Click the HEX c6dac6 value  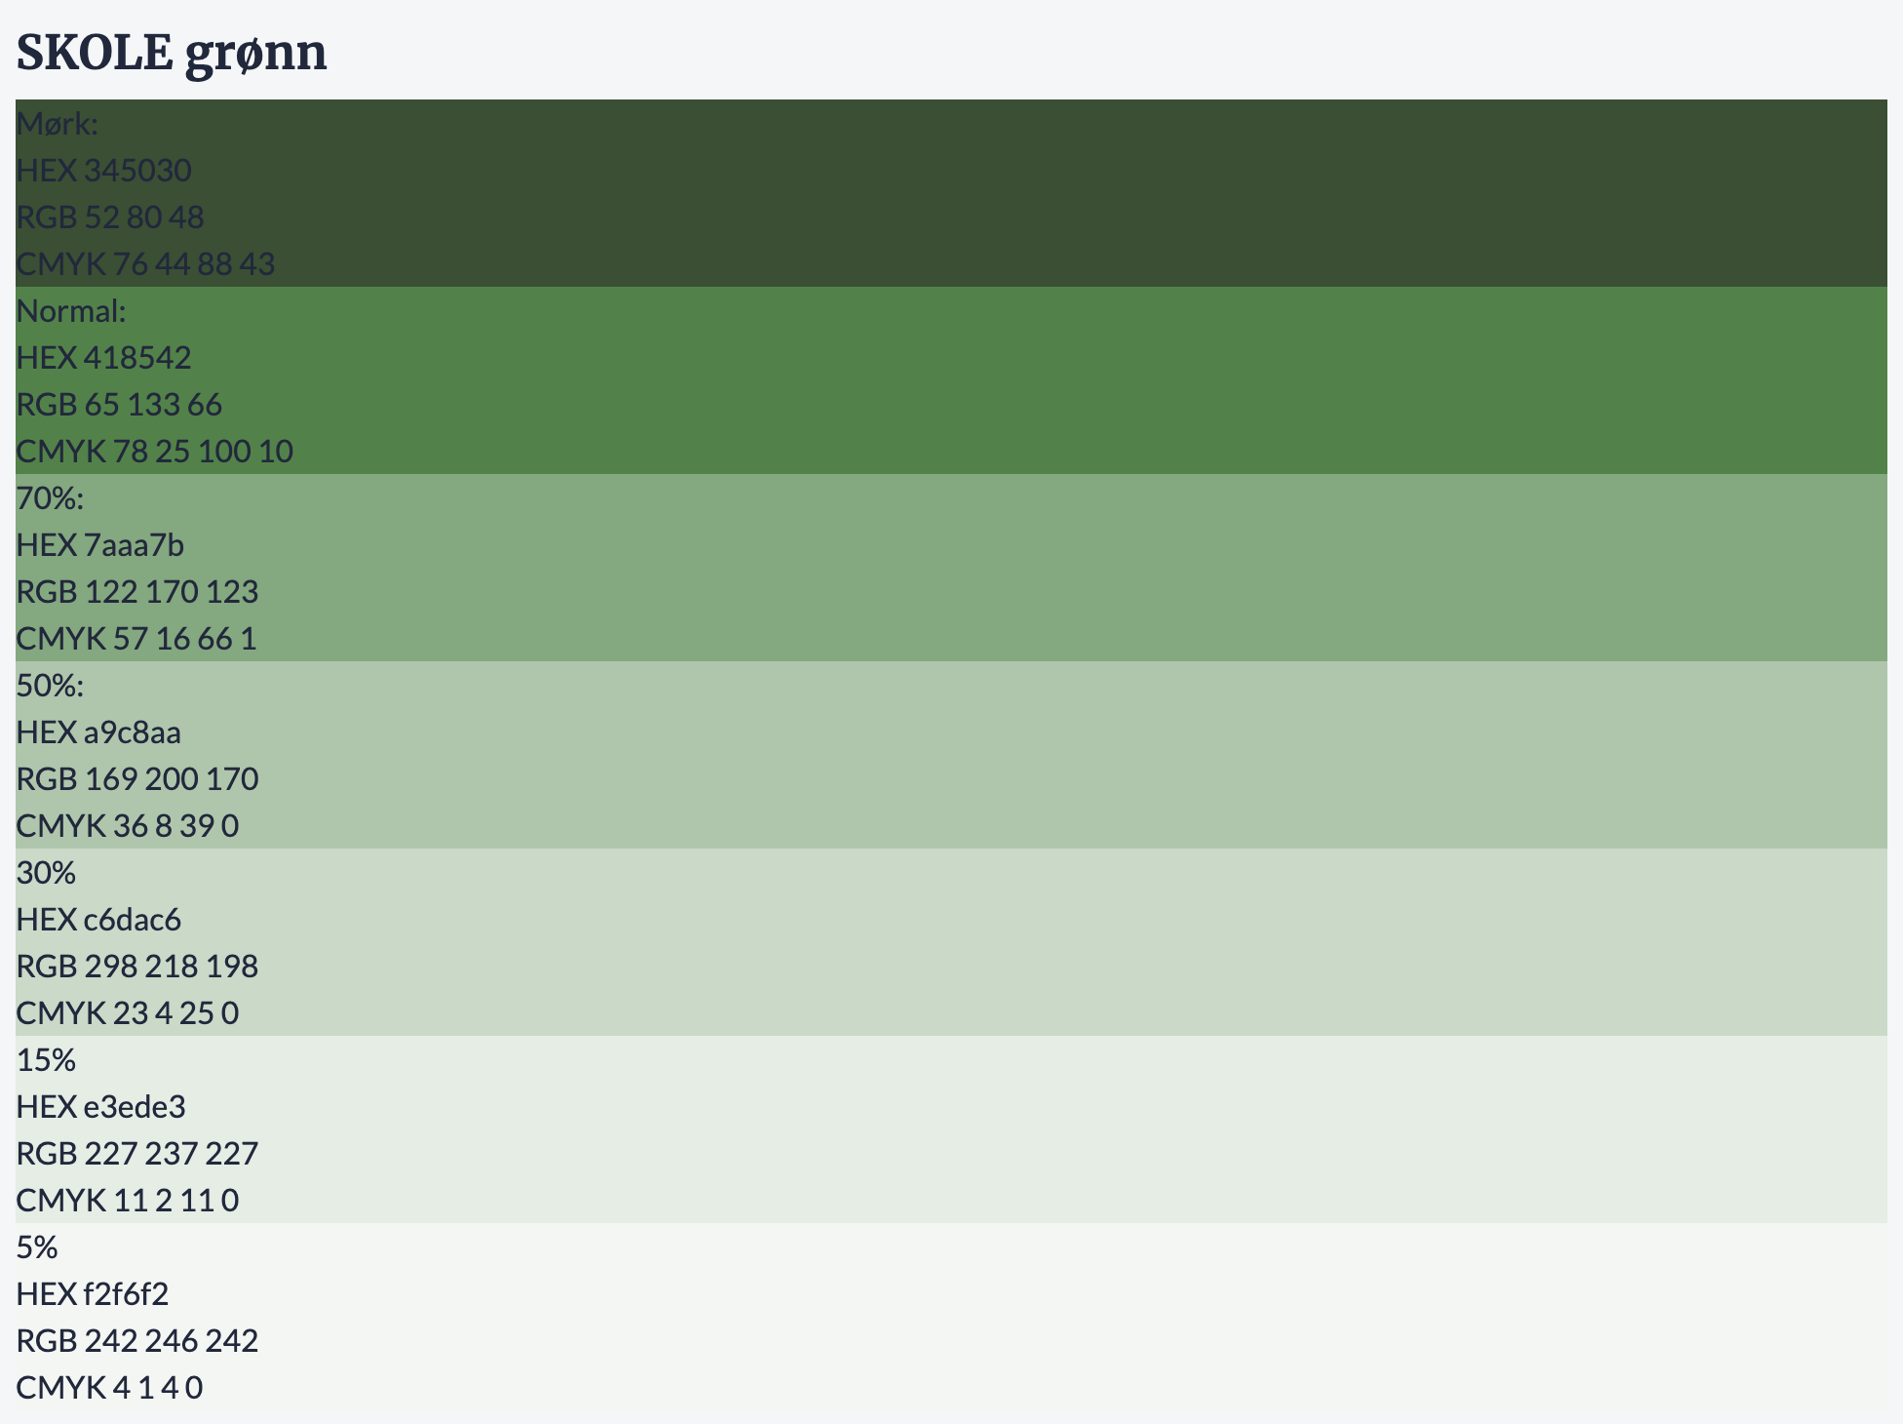tap(99, 920)
